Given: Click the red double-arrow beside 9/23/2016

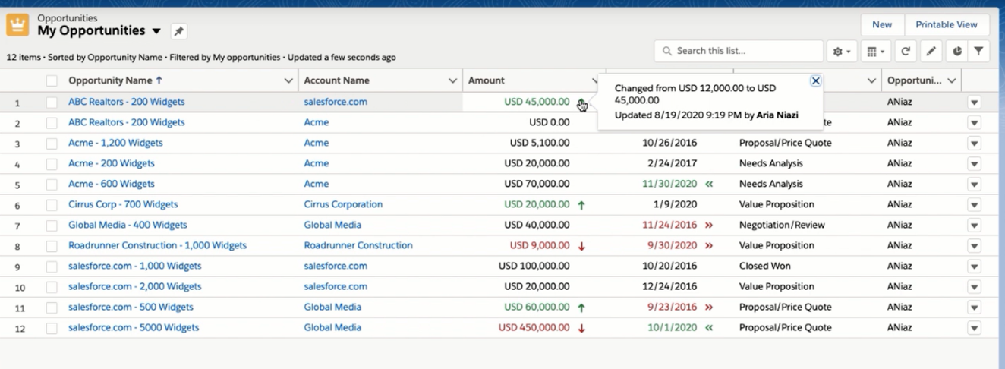Looking at the screenshot, I should click(x=709, y=307).
